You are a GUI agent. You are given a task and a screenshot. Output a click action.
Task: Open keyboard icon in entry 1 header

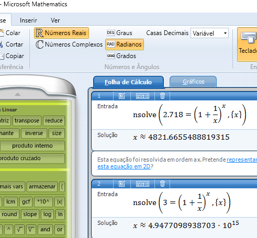[142, 96]
